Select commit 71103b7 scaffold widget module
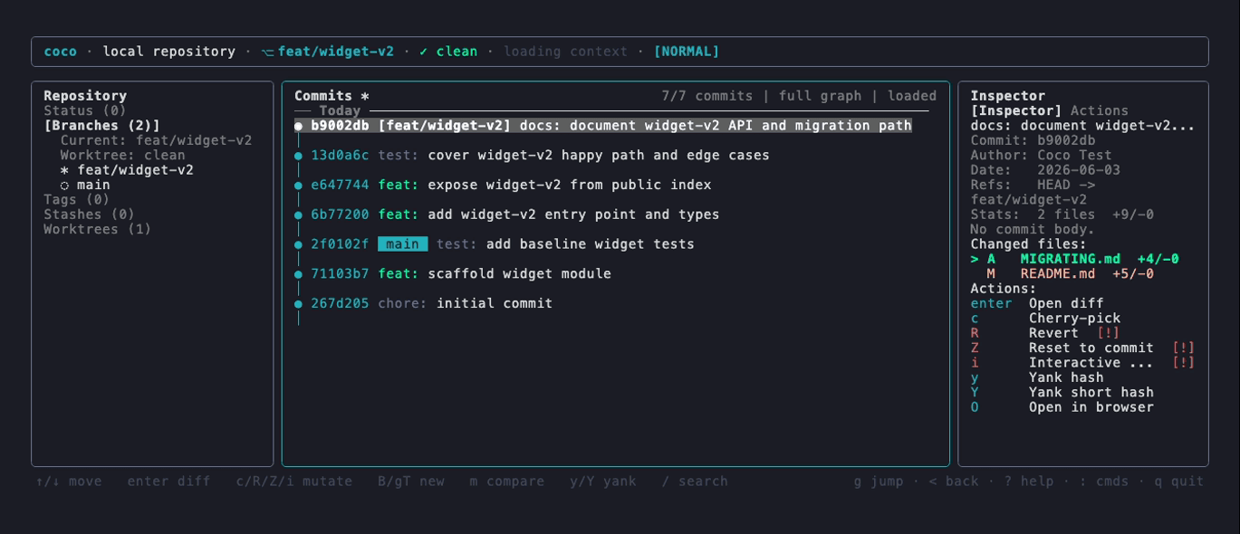The height and width of the screenshot is (534, 1240). pos(453,273)
